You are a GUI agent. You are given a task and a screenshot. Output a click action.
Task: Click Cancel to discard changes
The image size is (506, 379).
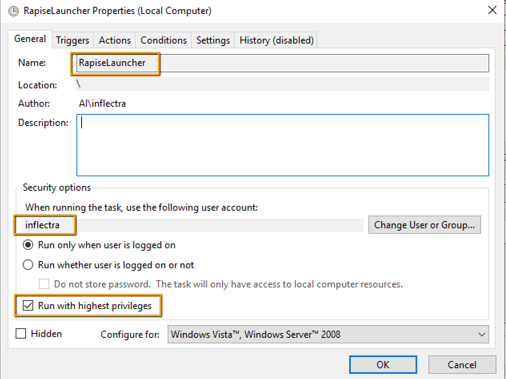[x=462, y=365]
